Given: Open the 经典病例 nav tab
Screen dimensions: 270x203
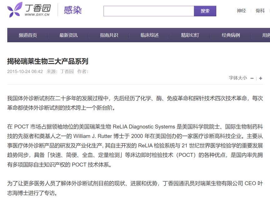Looking at the screenshot, I should (x=231, y=35).
